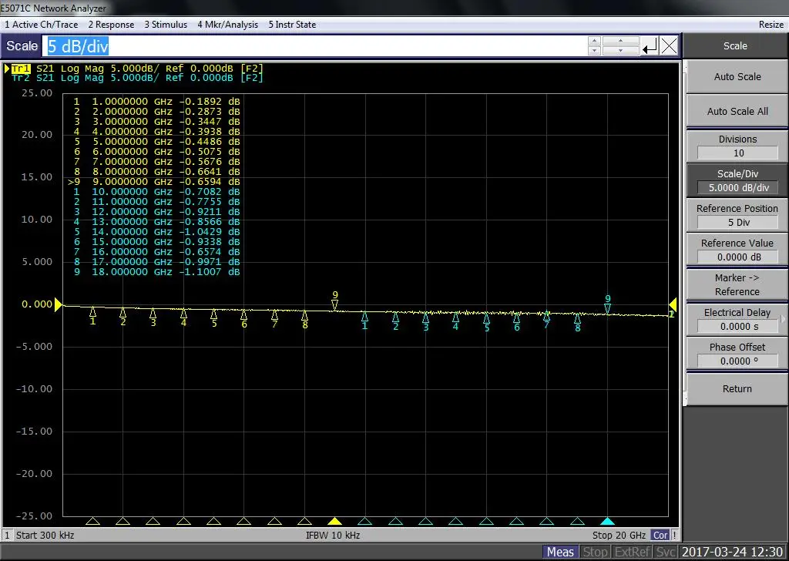
Task: Select the Reference Position softkey
Action: [737, 215]
